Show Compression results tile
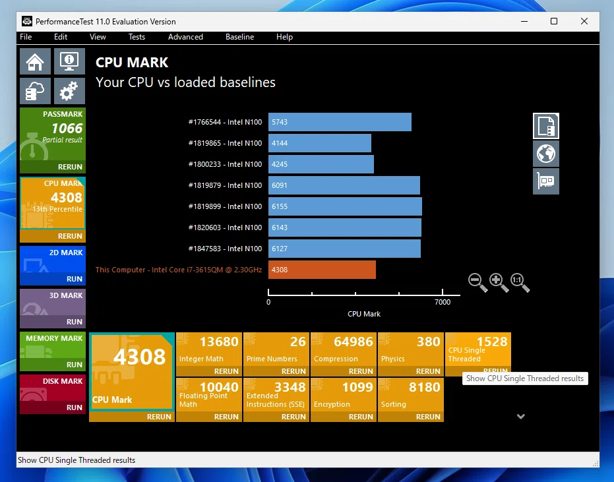614x482 pixels. tap(344, 349)
